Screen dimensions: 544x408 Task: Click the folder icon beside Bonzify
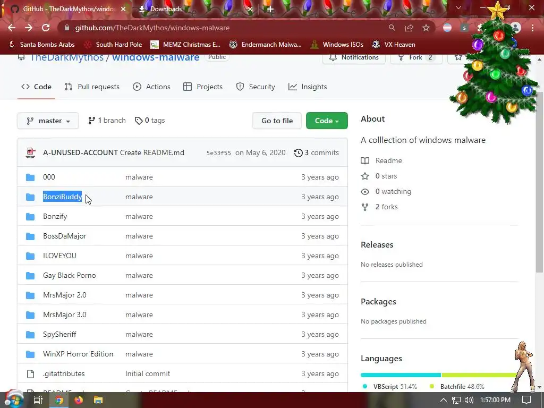click(30, 217)
